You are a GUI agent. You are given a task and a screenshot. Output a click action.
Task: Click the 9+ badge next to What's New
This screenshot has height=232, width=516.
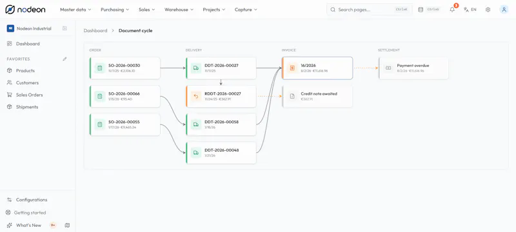[x=53, y=226]
